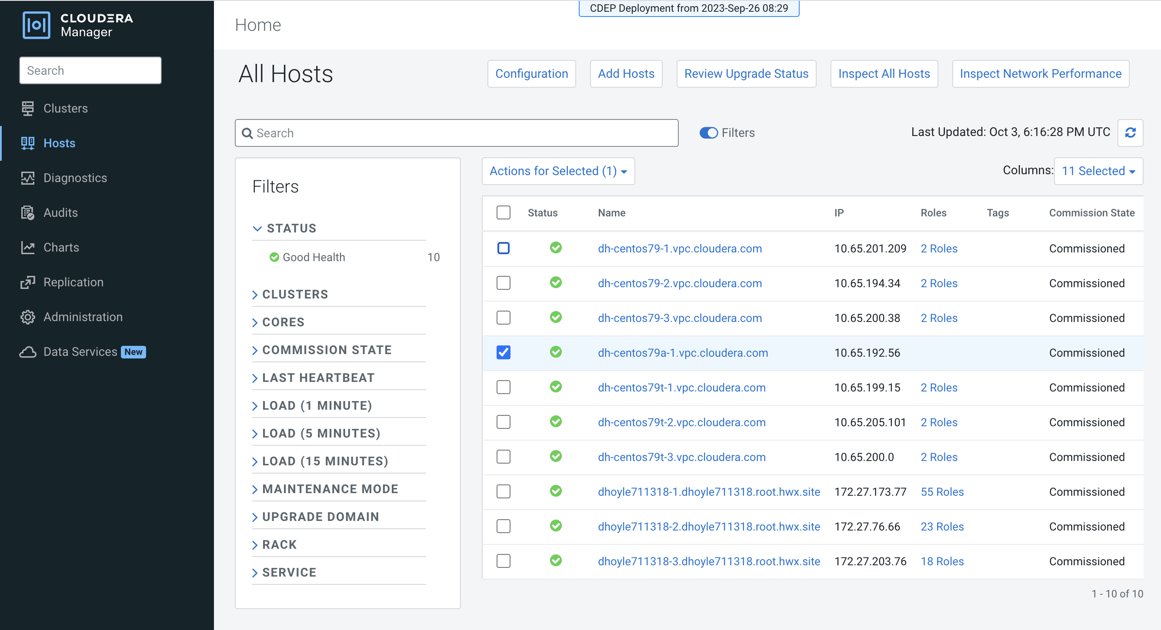Click the Inspect All Hosts button

884,74
